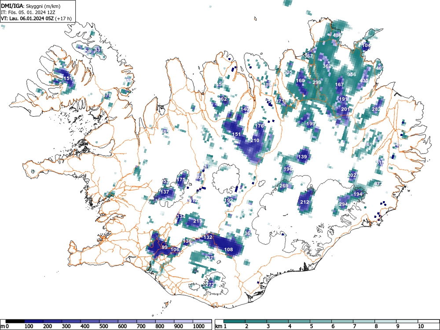Click the 167 visibility number
Screen dimensions: 440x330
340,84
